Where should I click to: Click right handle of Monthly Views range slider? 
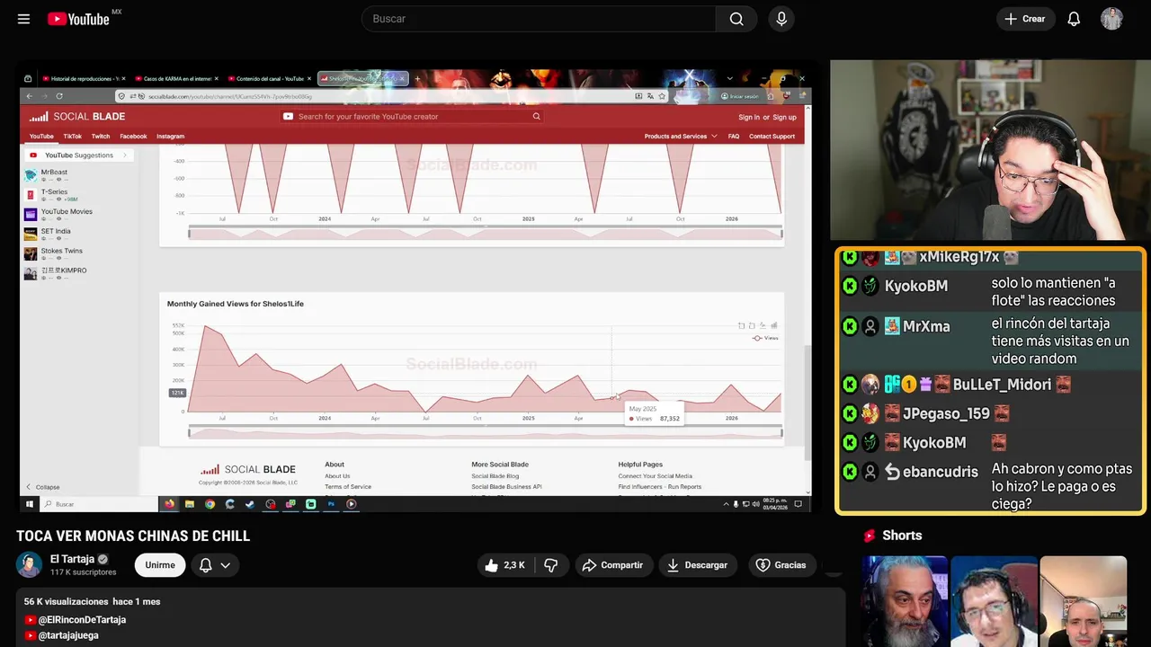782,433
